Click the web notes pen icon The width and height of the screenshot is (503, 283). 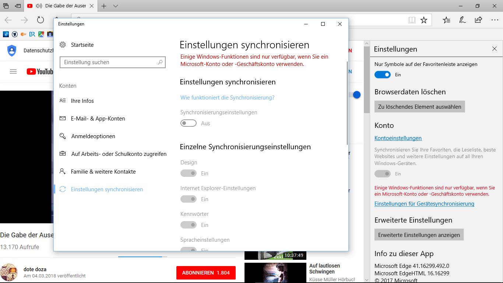(x=462, y=20)
